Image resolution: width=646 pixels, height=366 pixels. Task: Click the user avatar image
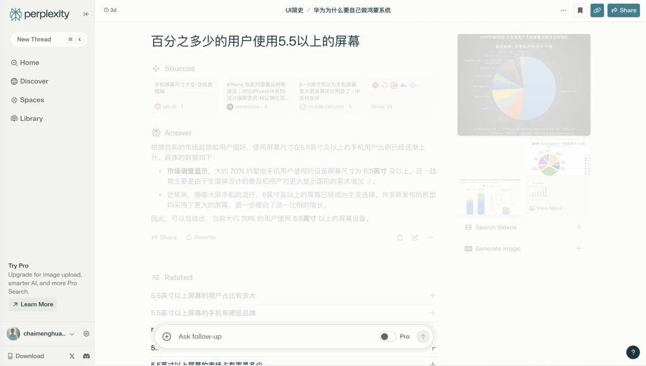coord(13,334)
